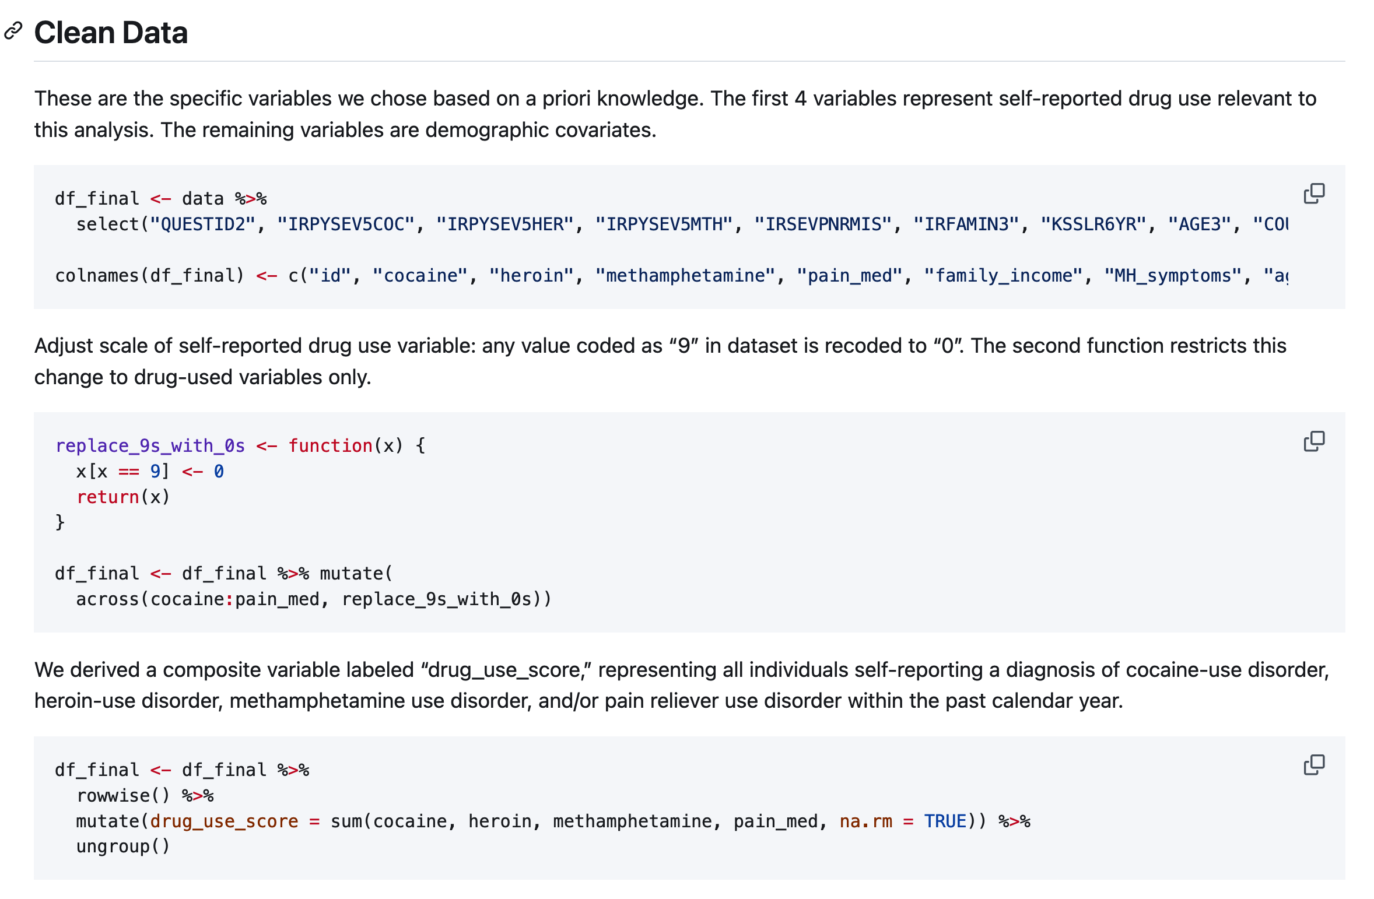Viewport: 1374px width, 899px height.
Task: Copy the drug_use_score mutate code block
Action: pyautogui.click(x=1313, y=765)
